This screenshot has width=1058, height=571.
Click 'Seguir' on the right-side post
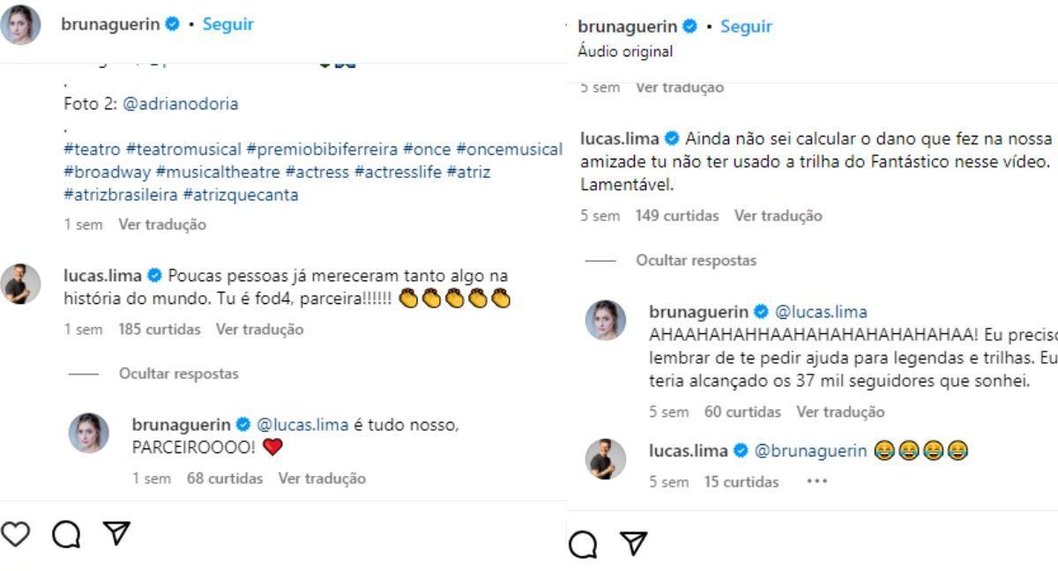point(745,26)
